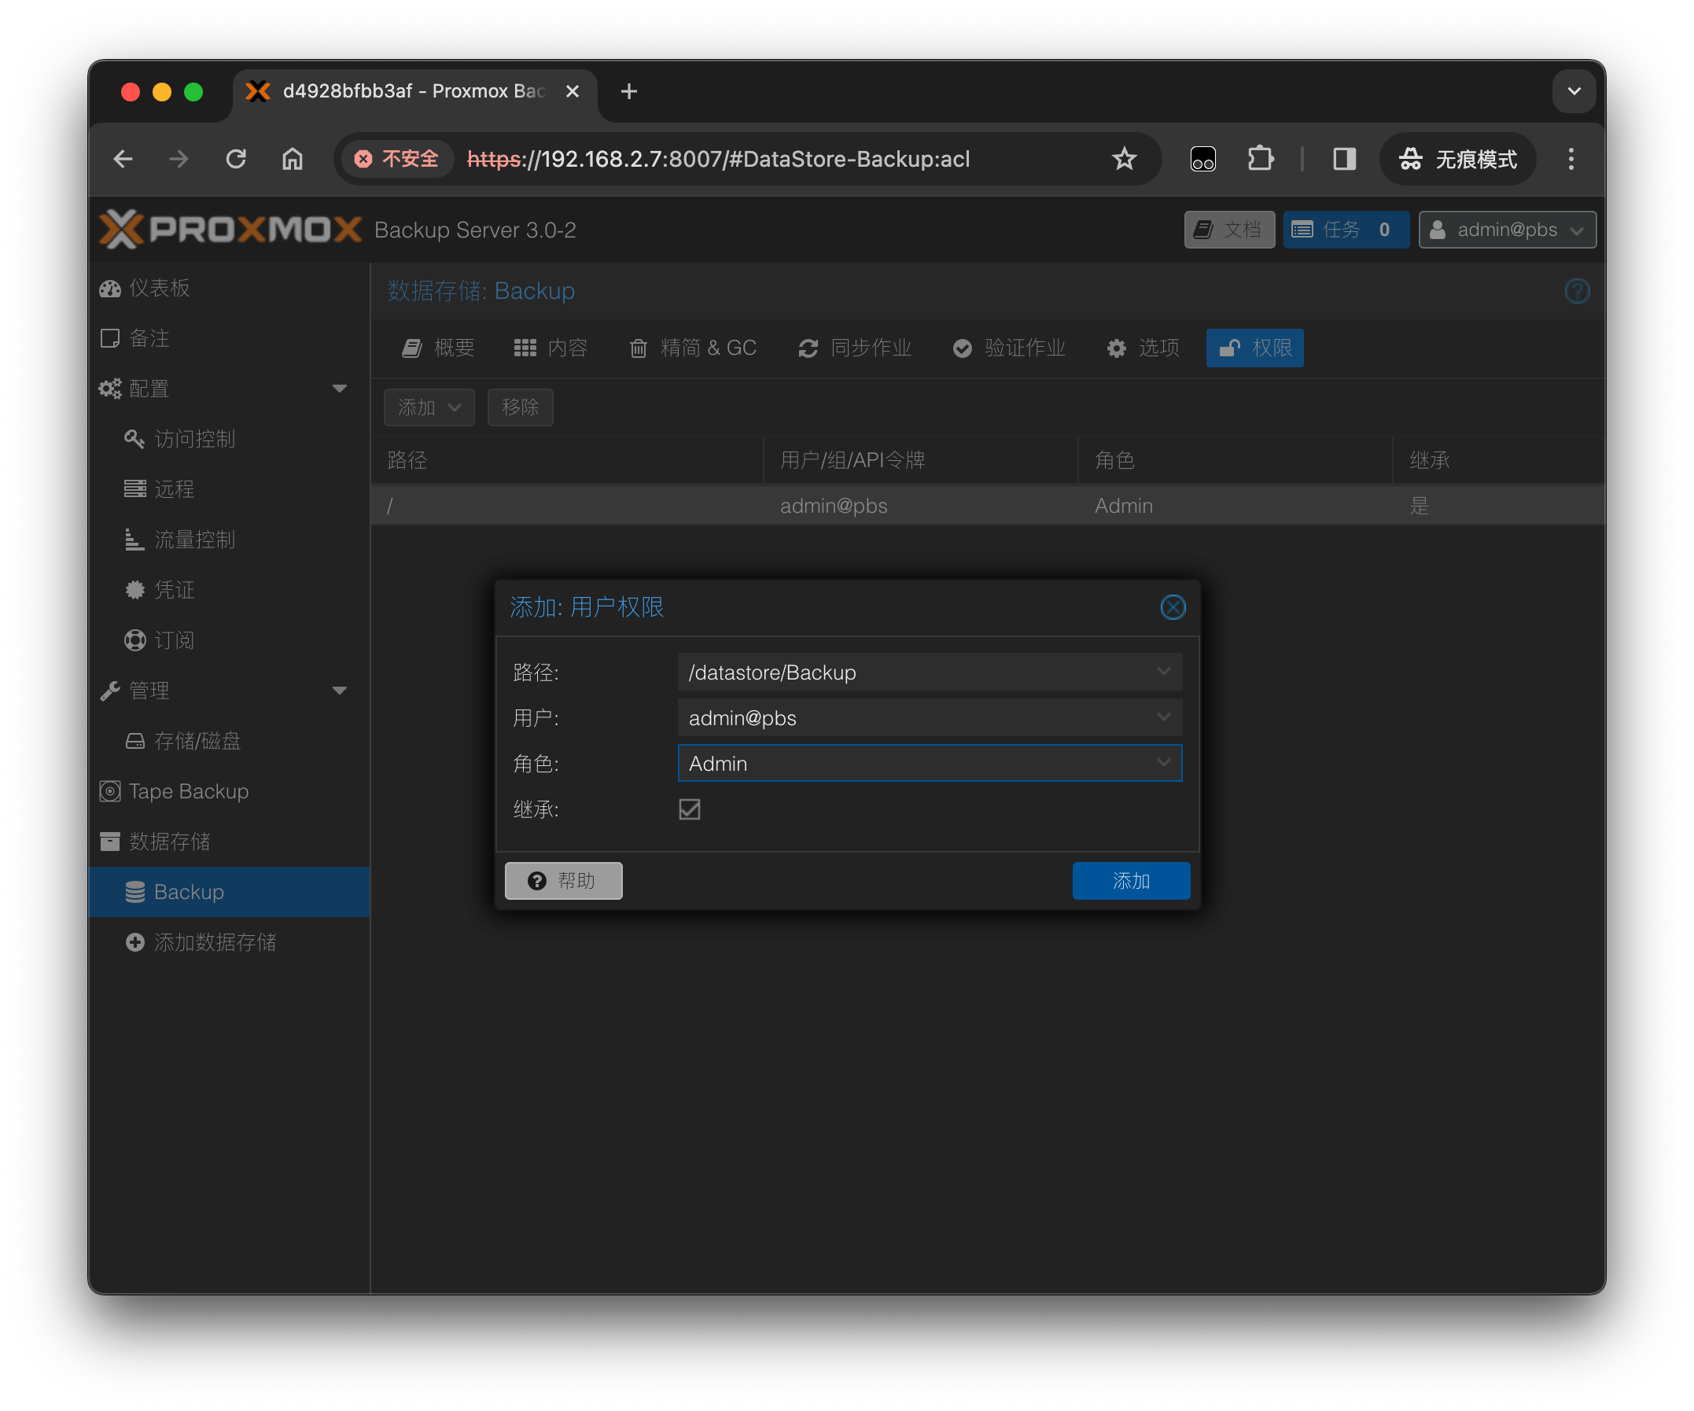Click 添加 to confirm the permission

coord(1131,880)
